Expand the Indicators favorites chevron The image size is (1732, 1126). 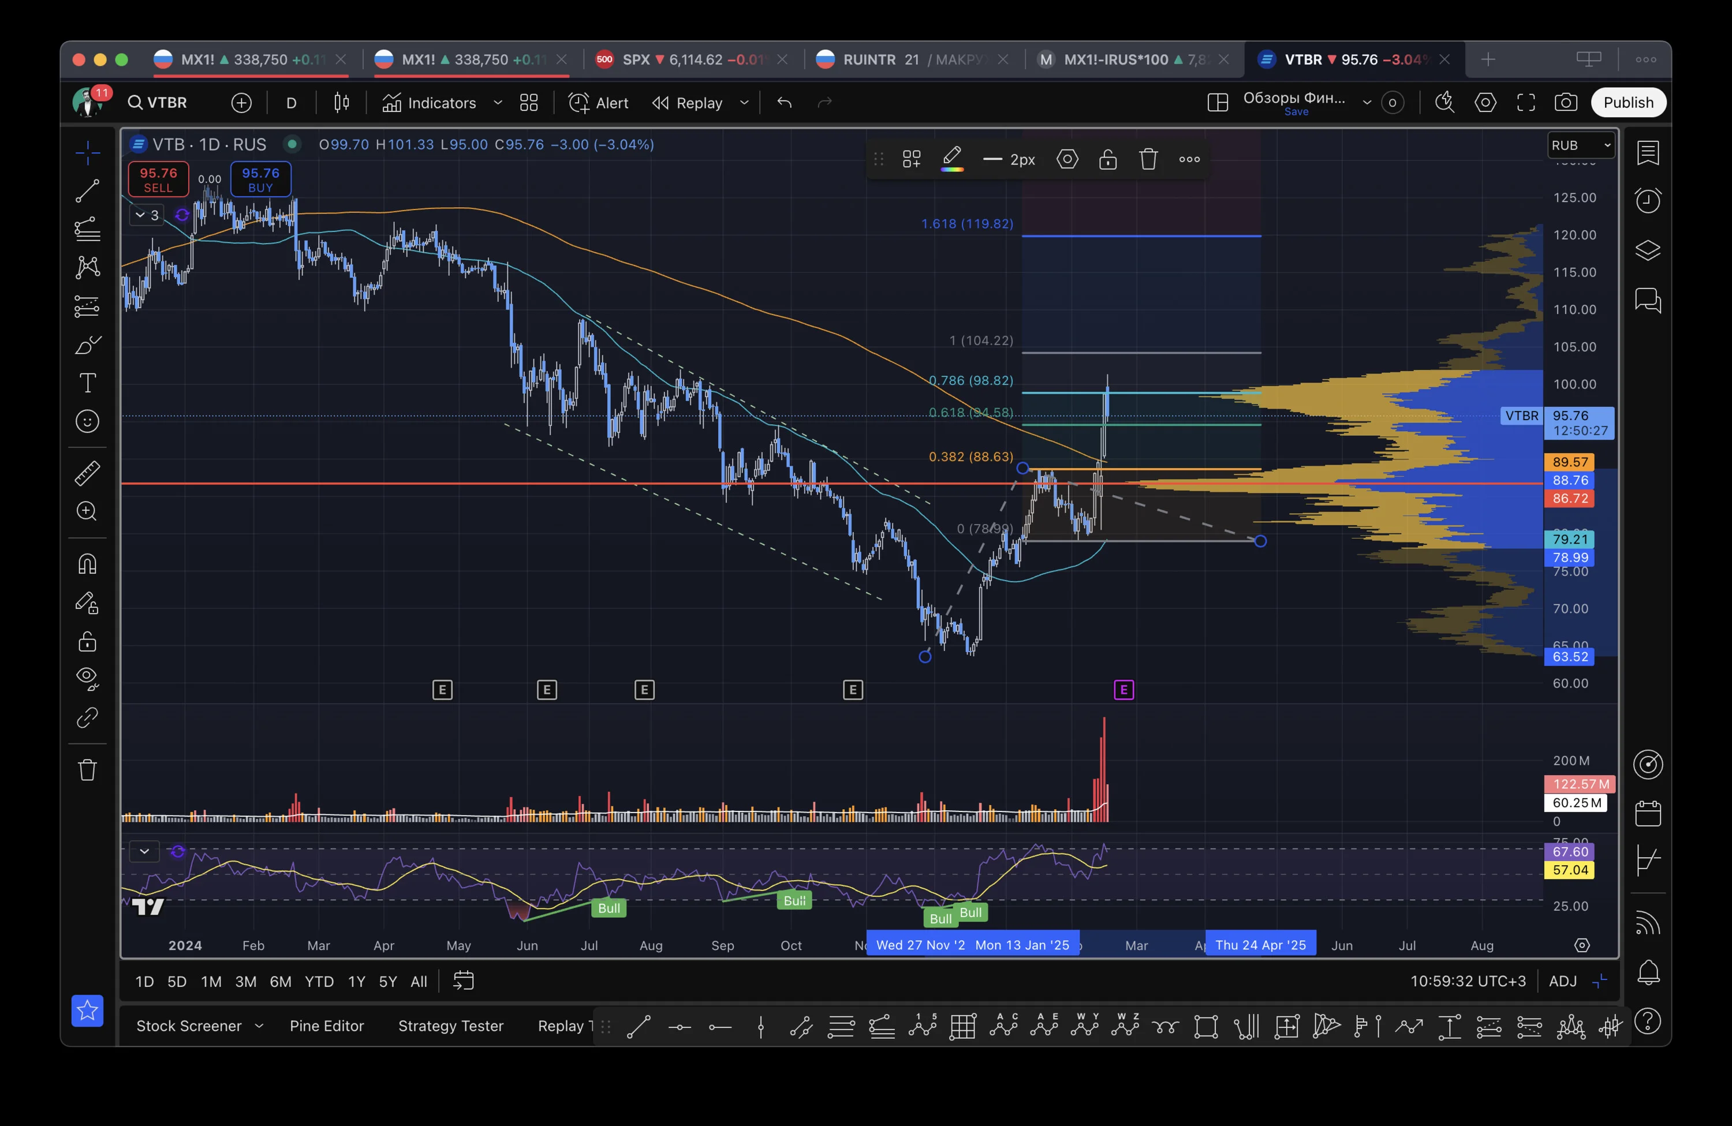pyautogui.click(x=498, y=103)
